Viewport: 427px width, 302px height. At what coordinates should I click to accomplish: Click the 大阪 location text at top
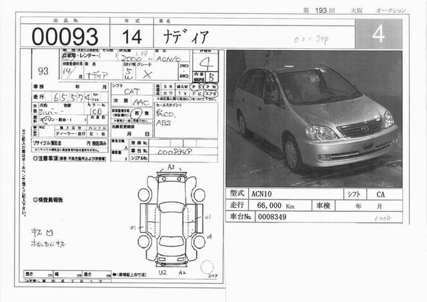[356, 11]
